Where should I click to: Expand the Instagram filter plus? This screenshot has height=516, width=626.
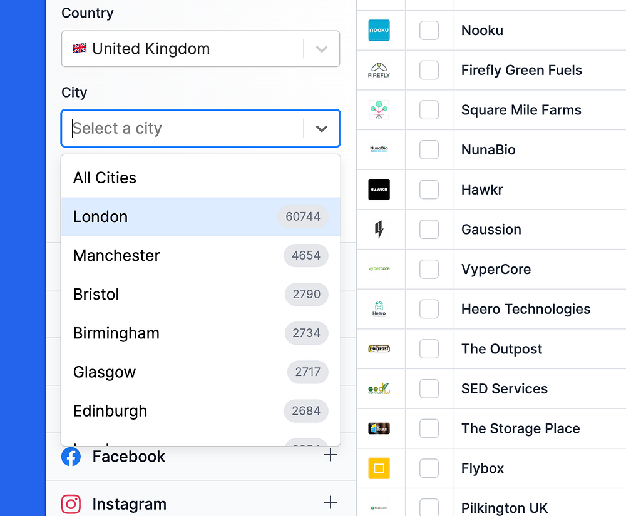(330, 503)
